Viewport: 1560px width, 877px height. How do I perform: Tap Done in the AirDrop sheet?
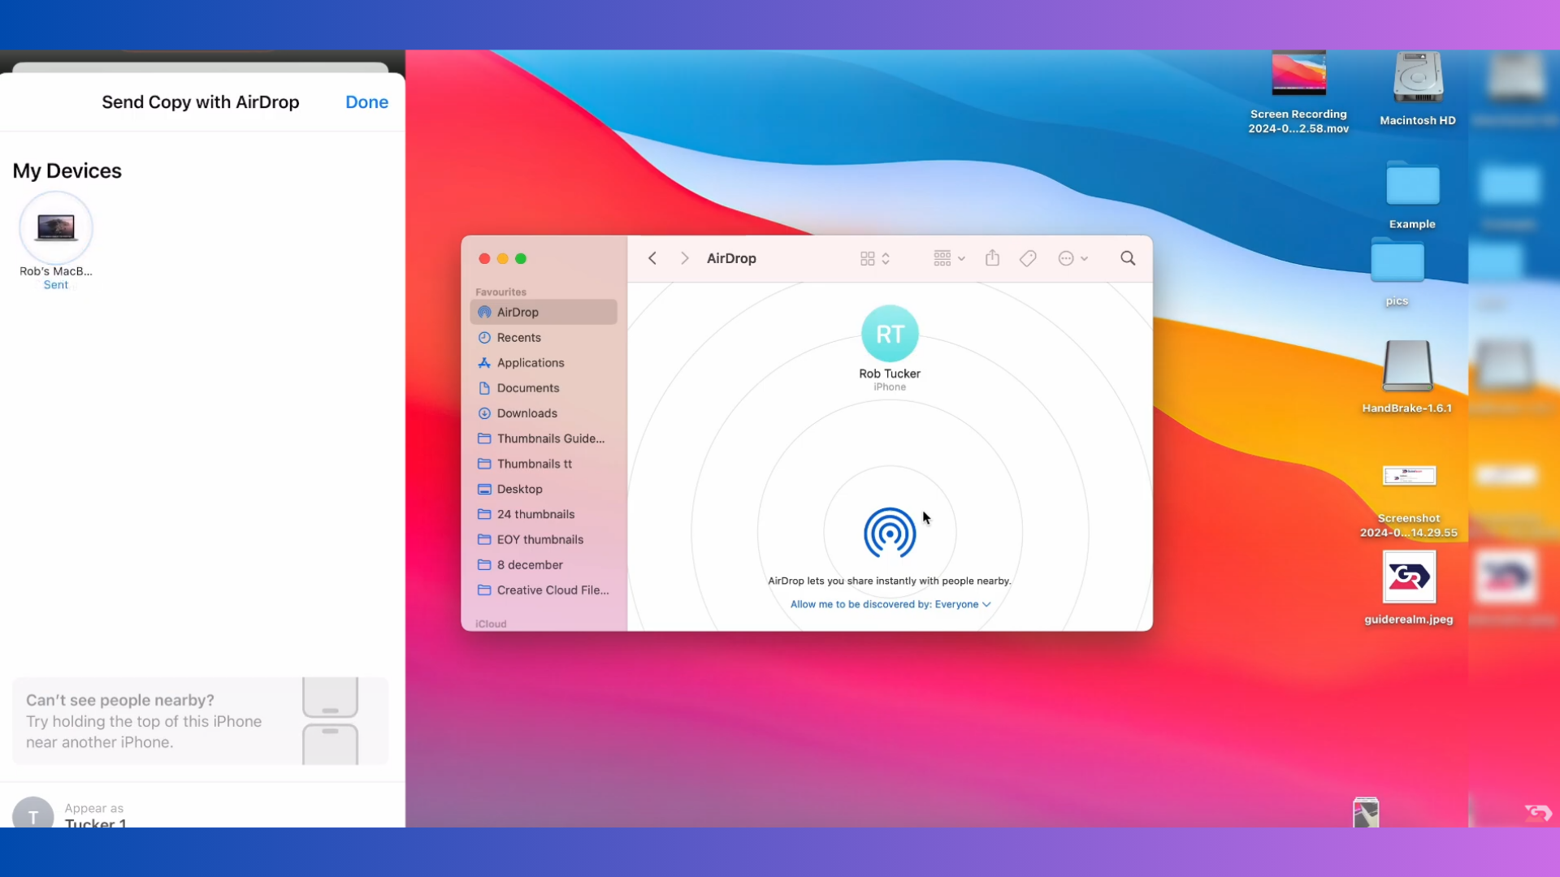coord(366,102)
